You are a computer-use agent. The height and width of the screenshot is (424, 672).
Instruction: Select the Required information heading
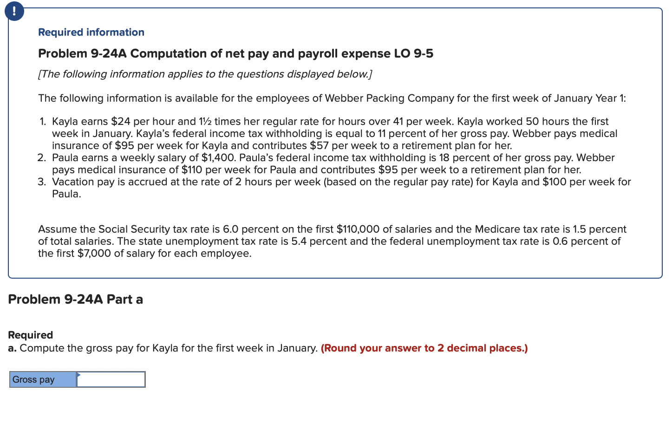[x=91, y=32]
